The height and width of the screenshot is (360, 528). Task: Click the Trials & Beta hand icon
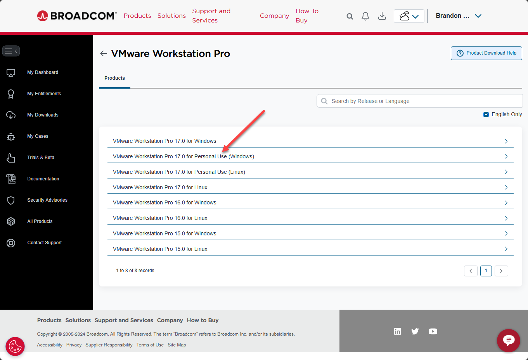point(11,158)
